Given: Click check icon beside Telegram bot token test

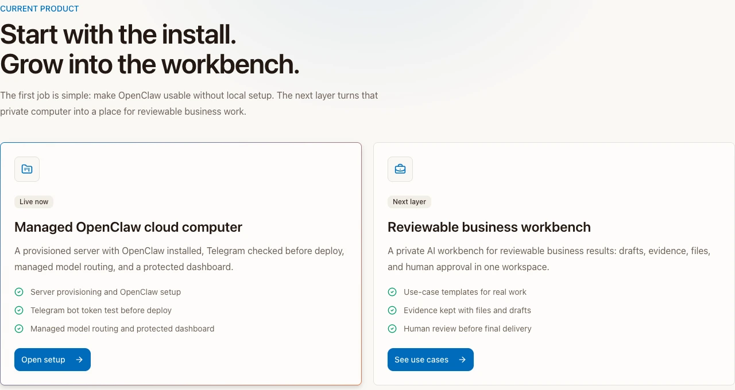Looking at the screenshot, I should tap(19, 310).
